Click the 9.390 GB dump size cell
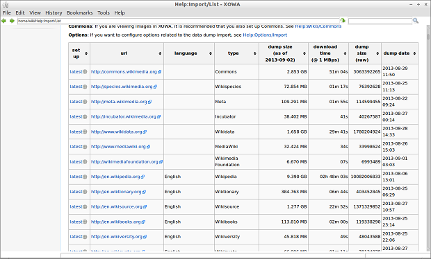The width and height of the screenshot is (431, 259). [x=284, y=177]
